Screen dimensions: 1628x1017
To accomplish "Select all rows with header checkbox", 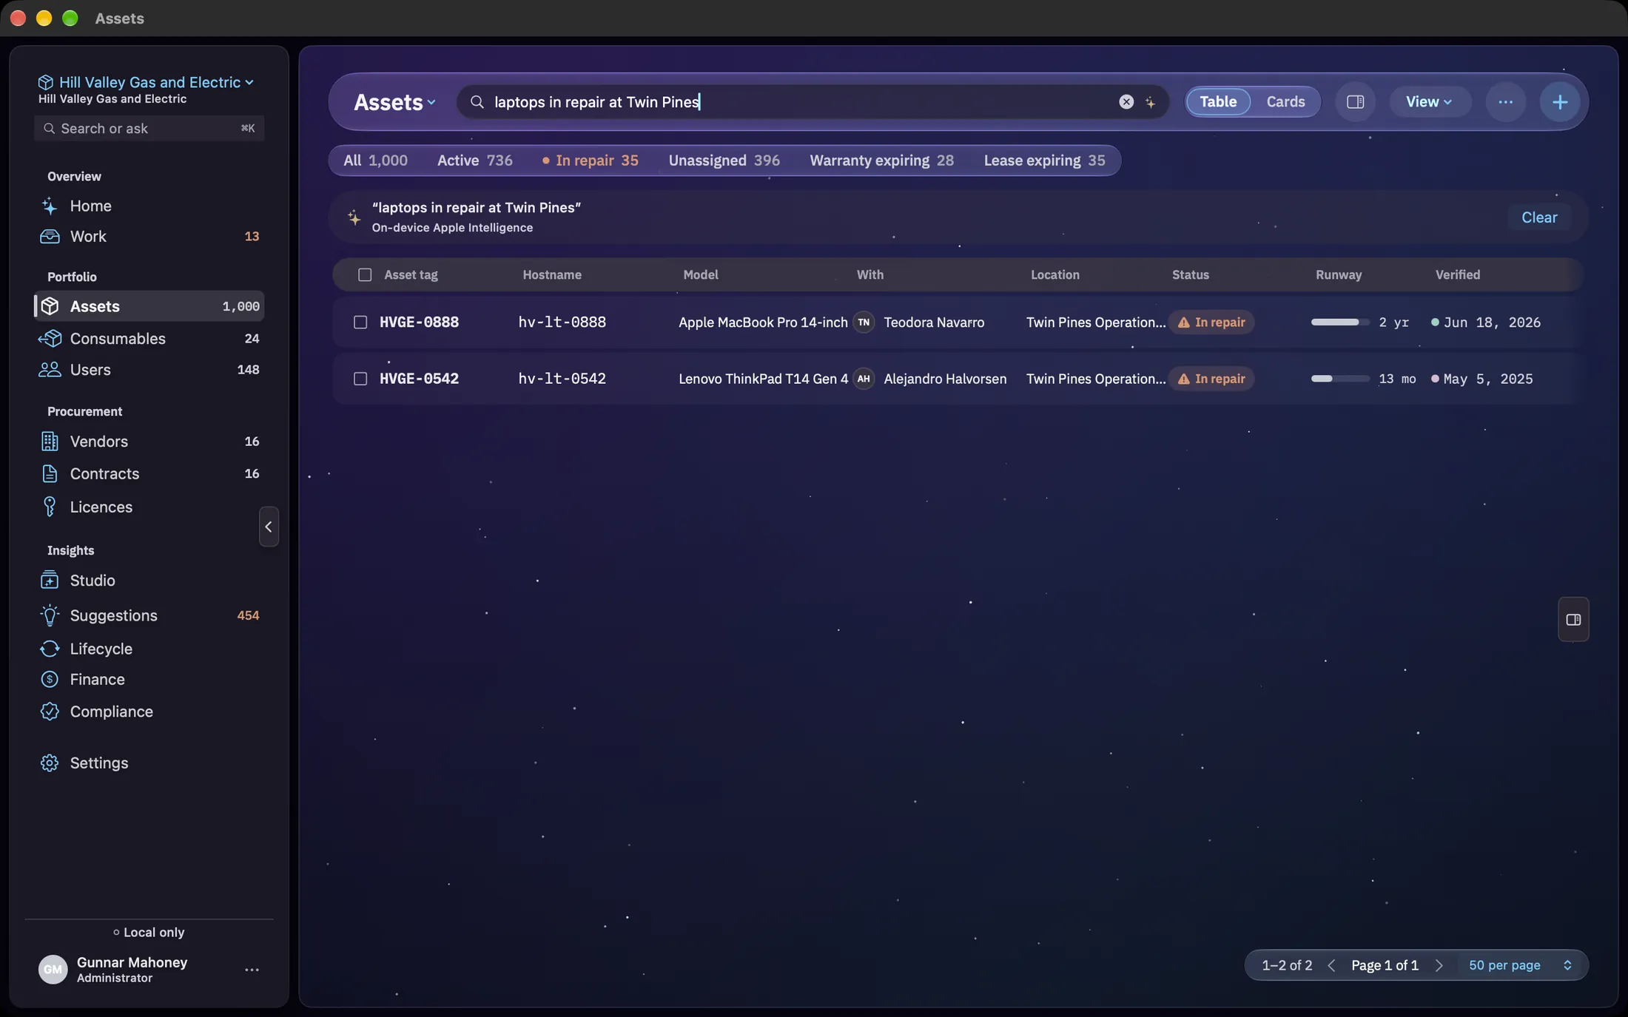I will (365, 274).
